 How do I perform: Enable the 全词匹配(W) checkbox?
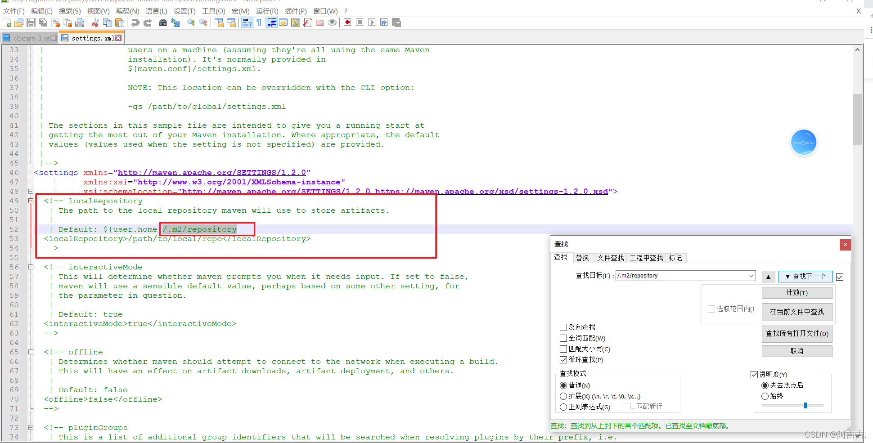pos(563,338)
